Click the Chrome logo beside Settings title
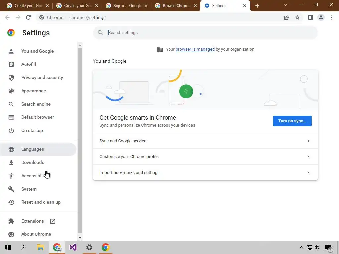This screenshot has width=339, height=254. [11, 33]
